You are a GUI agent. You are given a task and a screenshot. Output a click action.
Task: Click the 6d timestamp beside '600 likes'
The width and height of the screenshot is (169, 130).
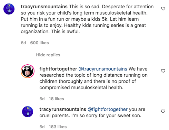pos(23,43)
